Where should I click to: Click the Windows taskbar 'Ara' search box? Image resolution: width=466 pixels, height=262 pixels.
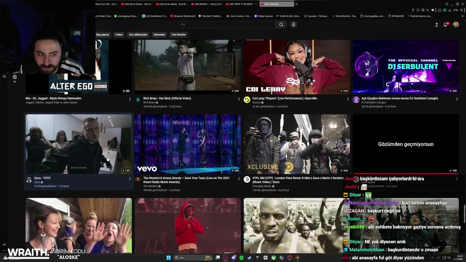point(194,258)
